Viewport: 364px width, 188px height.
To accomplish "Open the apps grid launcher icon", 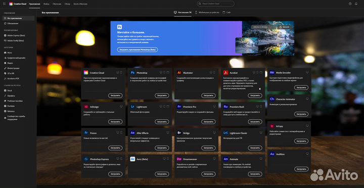I will tap(4, 4).
